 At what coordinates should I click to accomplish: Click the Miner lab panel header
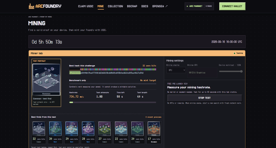137,53
